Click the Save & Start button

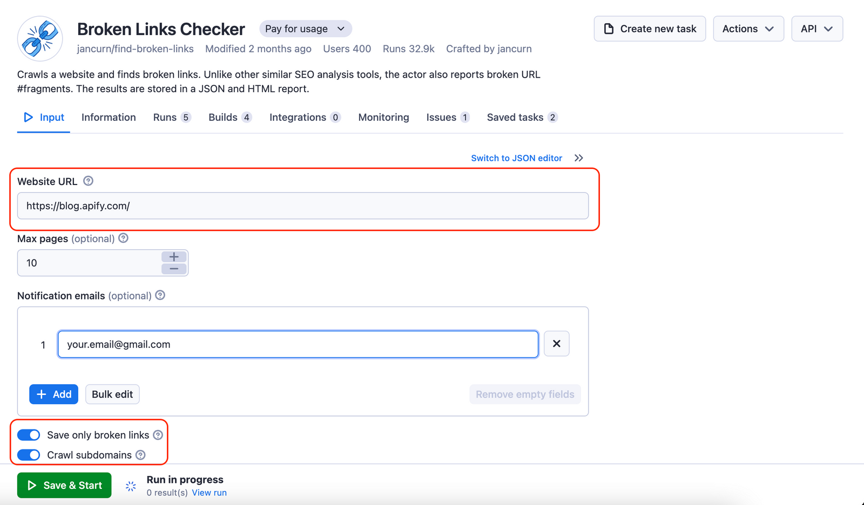(64, 485)
